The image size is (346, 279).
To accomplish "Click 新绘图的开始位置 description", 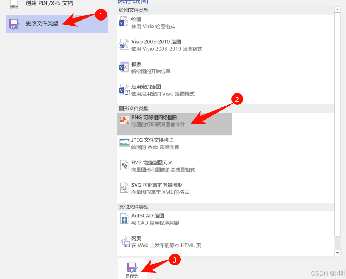I will 151,71.
